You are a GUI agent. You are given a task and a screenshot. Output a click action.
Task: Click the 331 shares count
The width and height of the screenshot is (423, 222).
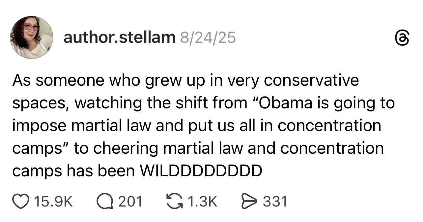tap(275, 201)
